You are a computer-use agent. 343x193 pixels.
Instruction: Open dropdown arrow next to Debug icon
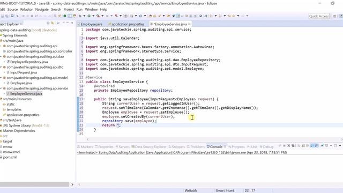(x=84, y=16)
